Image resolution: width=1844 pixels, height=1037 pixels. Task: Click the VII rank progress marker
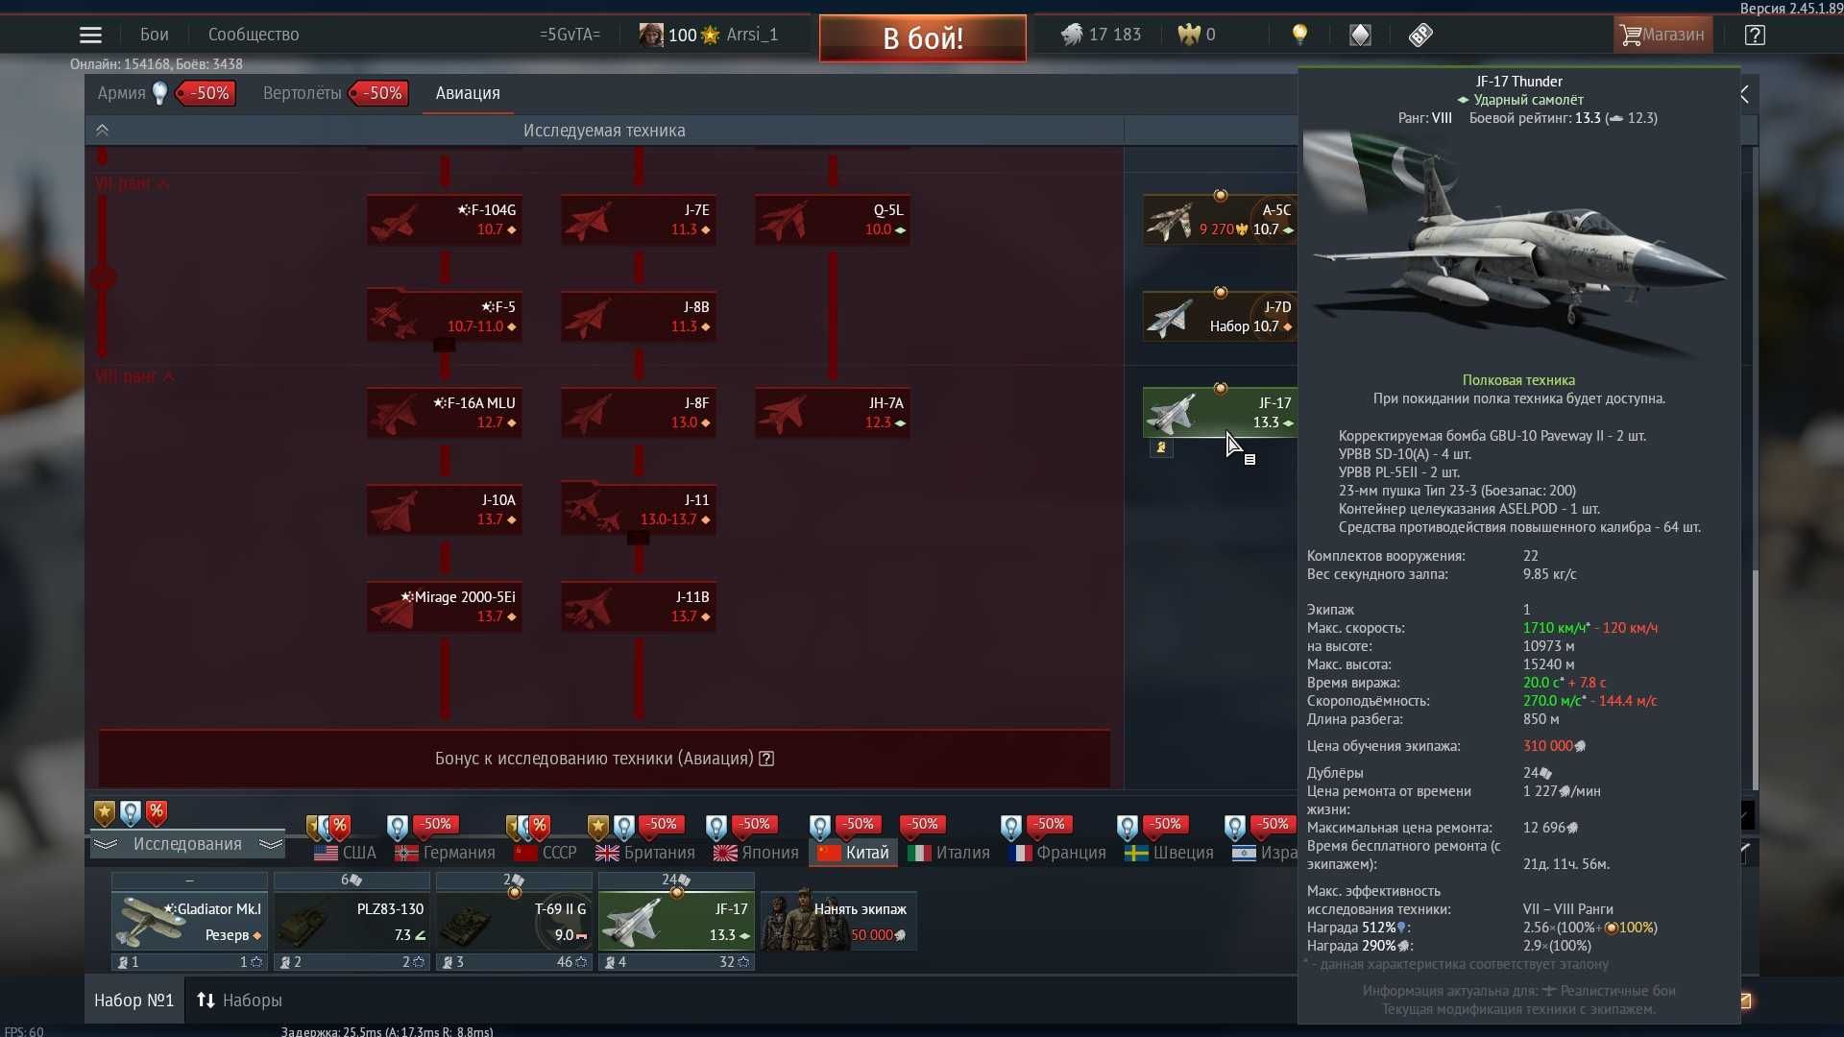tap(103, 278)
